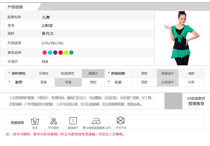Image resolution: width=210 pixels, height=146 pixels.
Task: Select the 高弹力 elasticity option
Action: (93, 74)
